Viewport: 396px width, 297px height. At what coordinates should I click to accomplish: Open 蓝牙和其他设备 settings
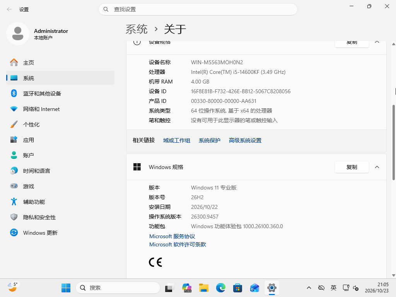click(x=60, y=94)
